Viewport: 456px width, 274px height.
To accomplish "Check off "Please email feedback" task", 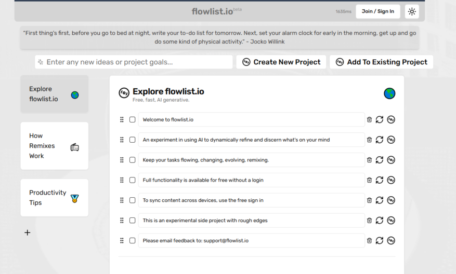I will (132, 241).
